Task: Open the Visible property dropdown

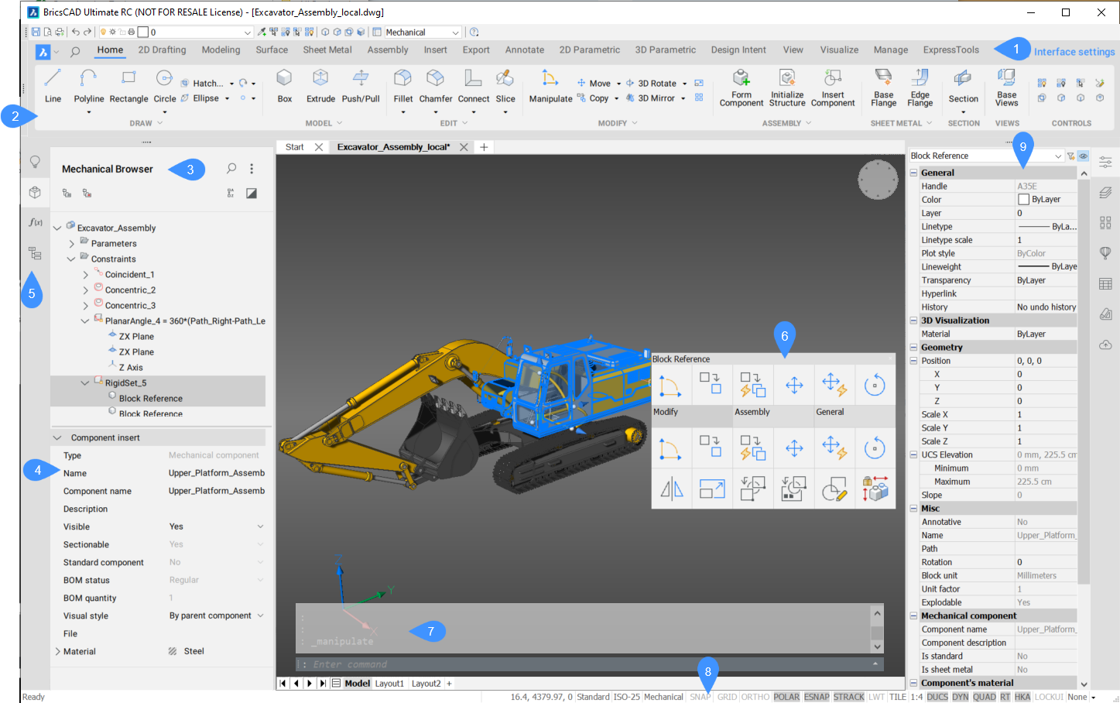Action: pos(260,526)
